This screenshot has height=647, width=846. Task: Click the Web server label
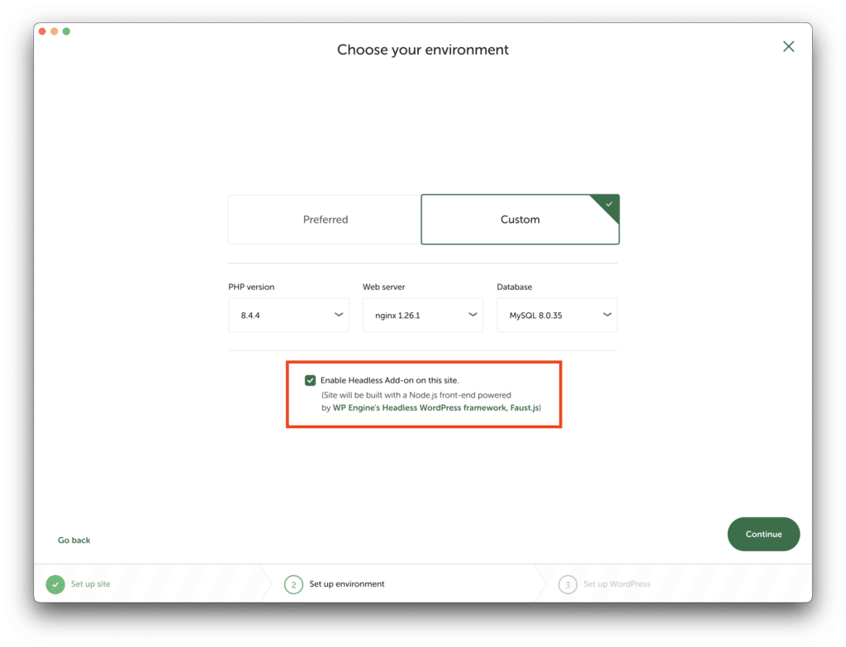383,287
